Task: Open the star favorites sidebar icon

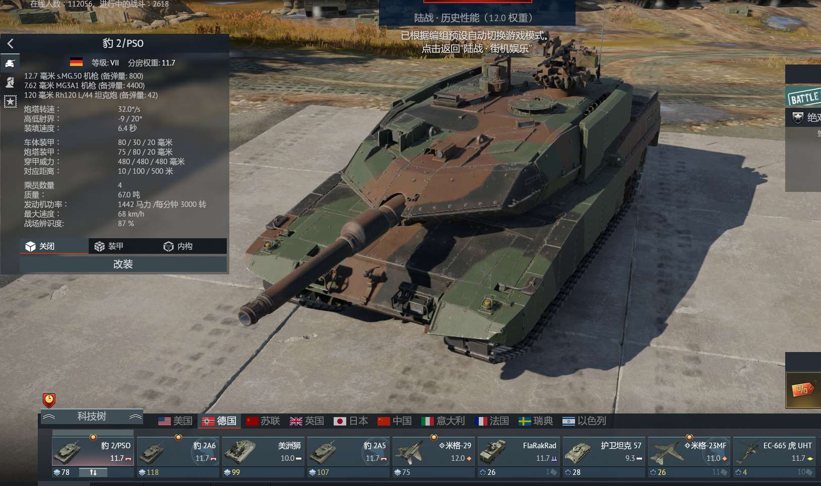Action: coord(10,102)
